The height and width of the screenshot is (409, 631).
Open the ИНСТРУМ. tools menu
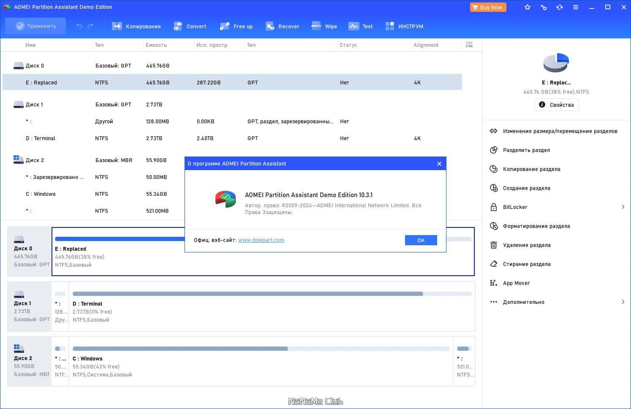coord(405,26)
